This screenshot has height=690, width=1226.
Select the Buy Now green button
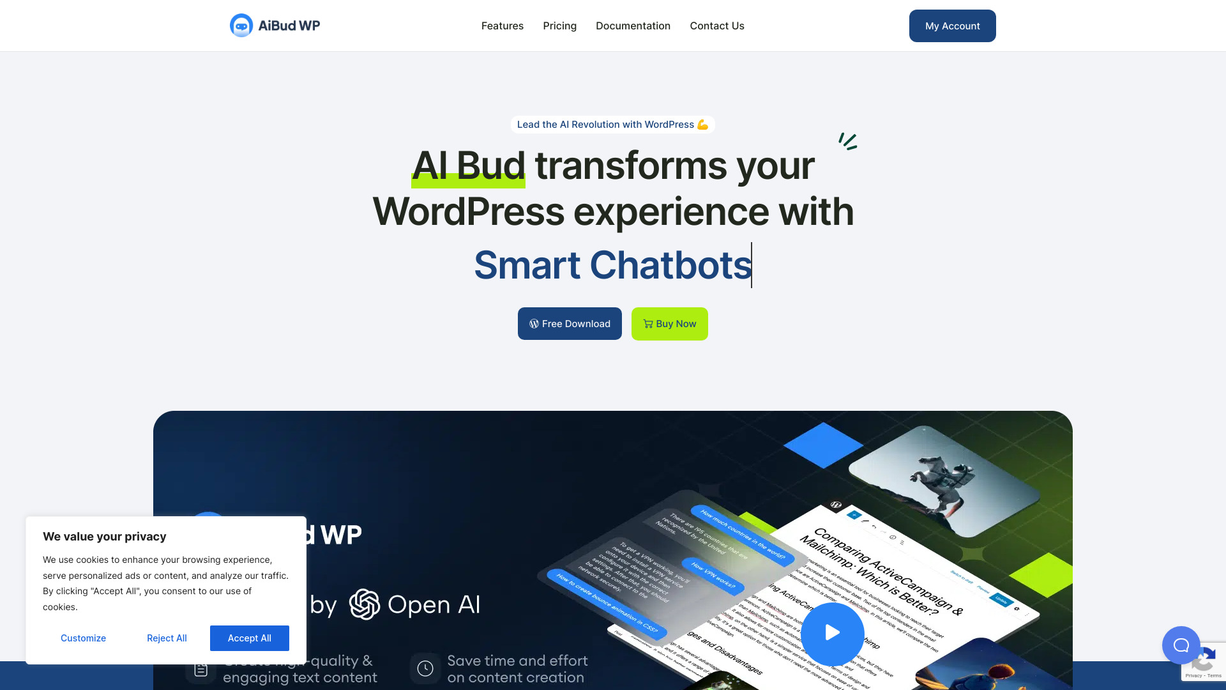click(x=669, y=323)
